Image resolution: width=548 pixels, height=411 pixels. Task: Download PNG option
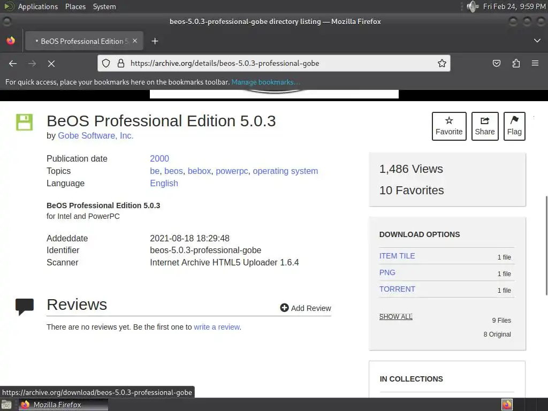(x=387, y=272)
